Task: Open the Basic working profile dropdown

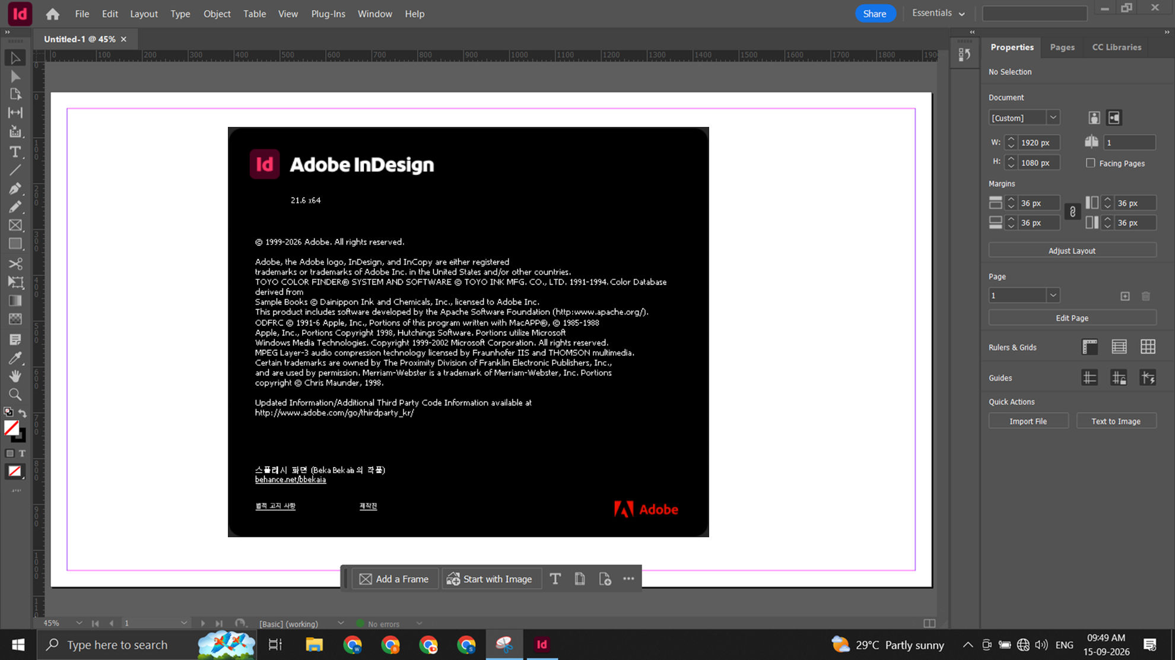Action: click(341, 623)
